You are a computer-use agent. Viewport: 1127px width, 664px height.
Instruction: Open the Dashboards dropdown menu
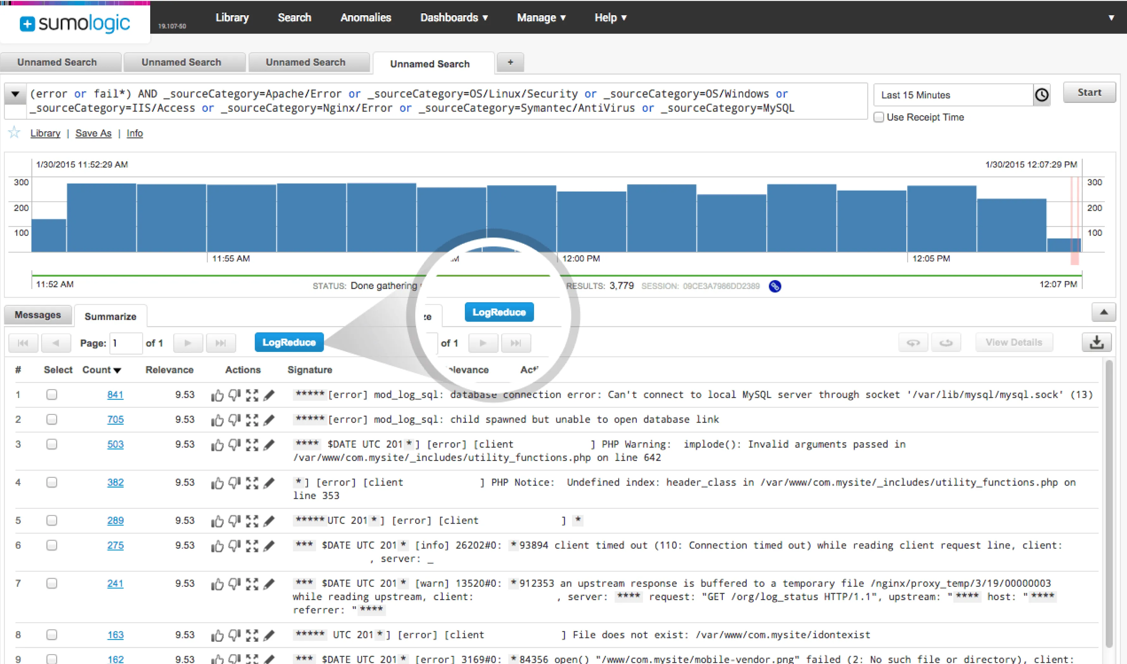454,17
